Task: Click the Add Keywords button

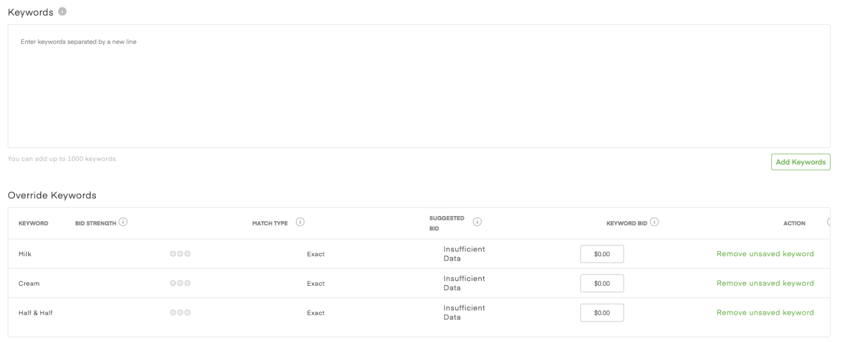Action: click(x=800, y=162)
